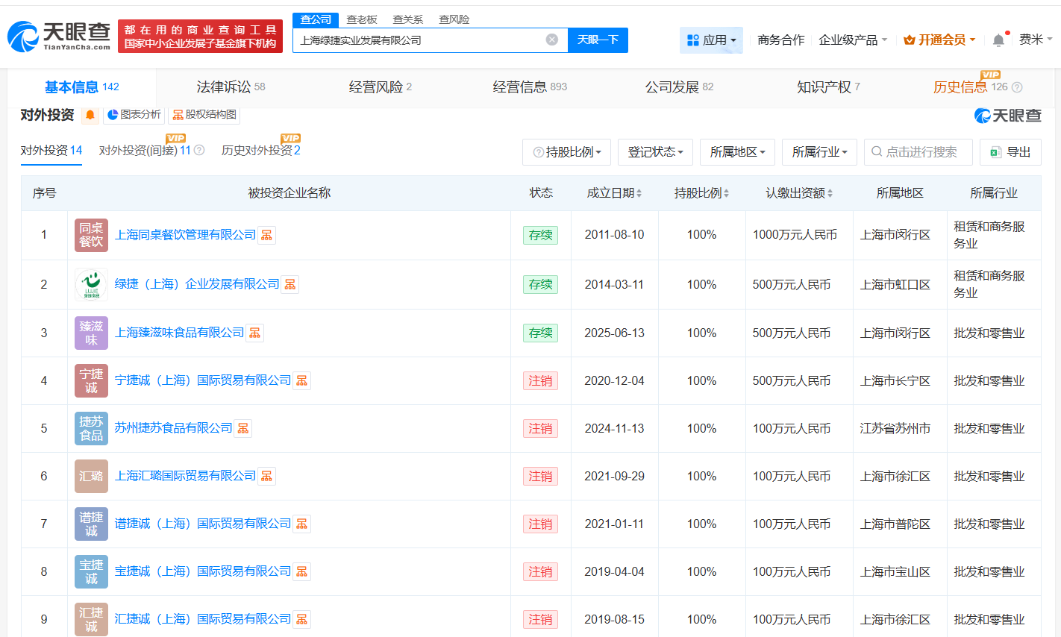Select 查老板 in the search menu

[x=362, y=19]
